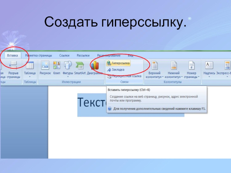
Task: Click the Экспресс-блоки icon
Action: coord(227,65)
